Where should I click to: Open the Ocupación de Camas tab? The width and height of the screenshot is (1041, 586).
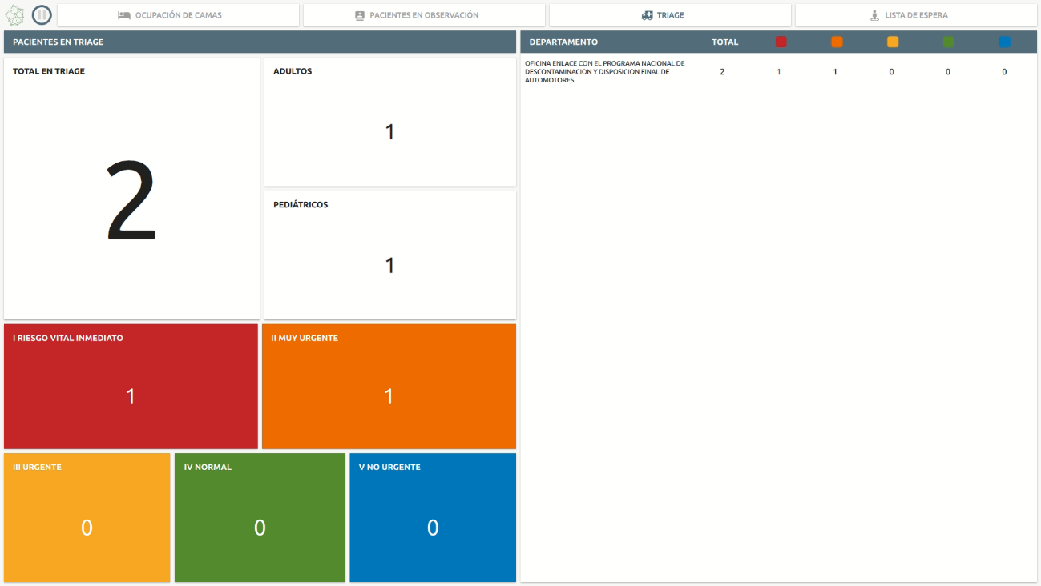pyautogui.click(x=178, y=15)
